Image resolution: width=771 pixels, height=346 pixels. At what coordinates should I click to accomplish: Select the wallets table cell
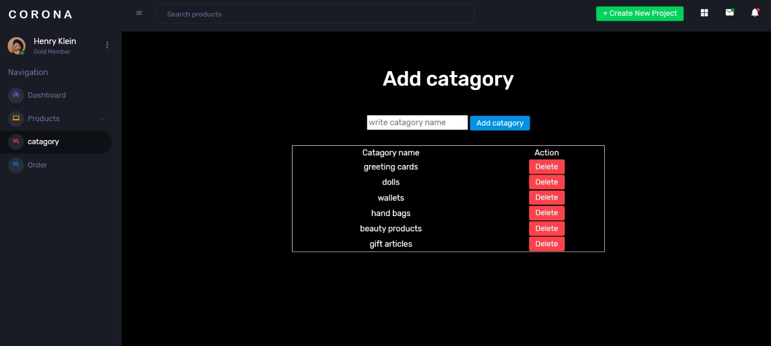(391, 198)
